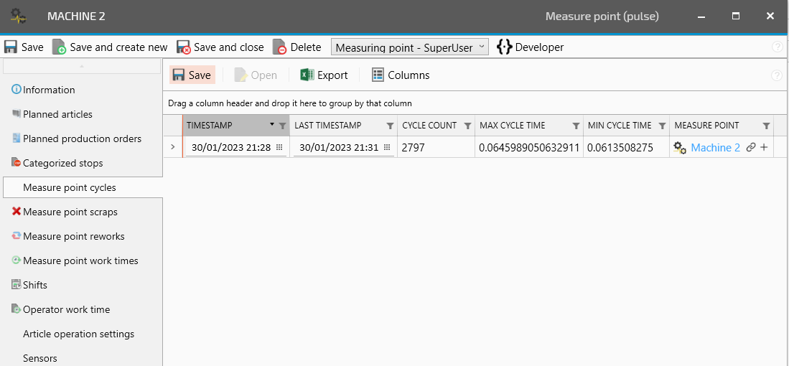Click the plus icon in Measure Point cell
The height and width of the screenshot is (366, 789).
(x=764, y=148)
